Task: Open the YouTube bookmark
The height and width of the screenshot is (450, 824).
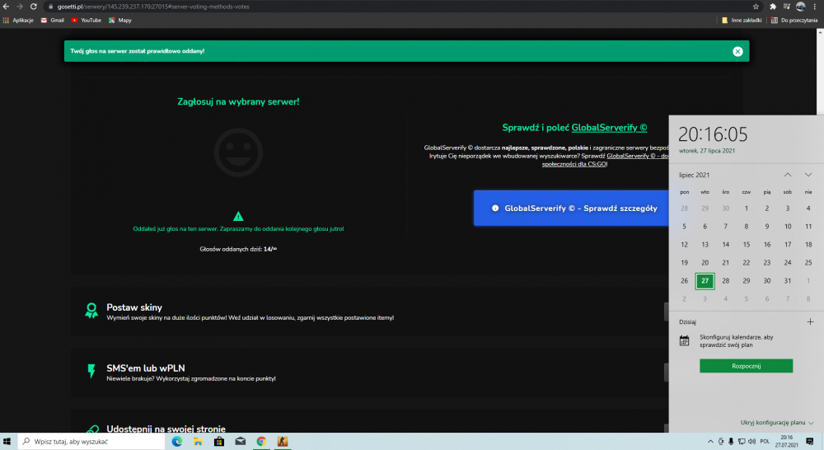Action: click(x=87, y=20)
